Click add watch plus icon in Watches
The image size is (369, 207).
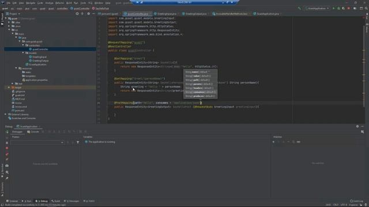point(273,142)
